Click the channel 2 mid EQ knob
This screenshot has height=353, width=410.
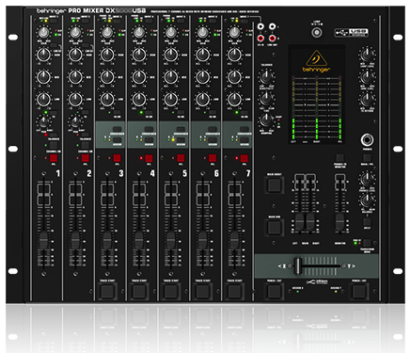tap(75, 76)
